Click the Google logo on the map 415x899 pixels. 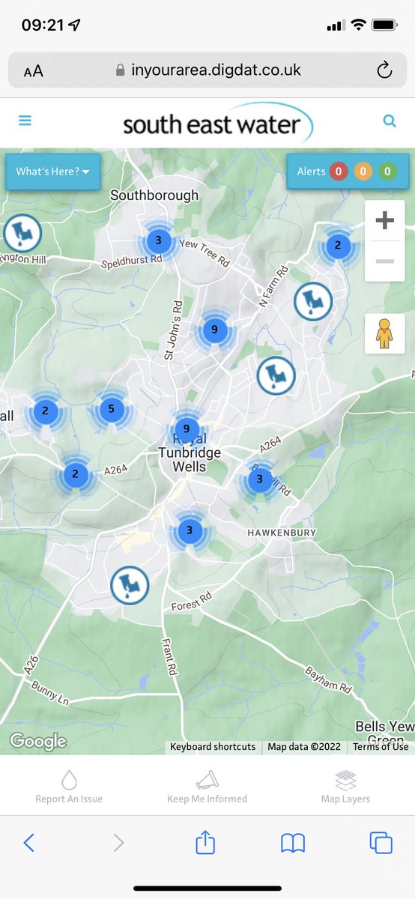(38, 742)
